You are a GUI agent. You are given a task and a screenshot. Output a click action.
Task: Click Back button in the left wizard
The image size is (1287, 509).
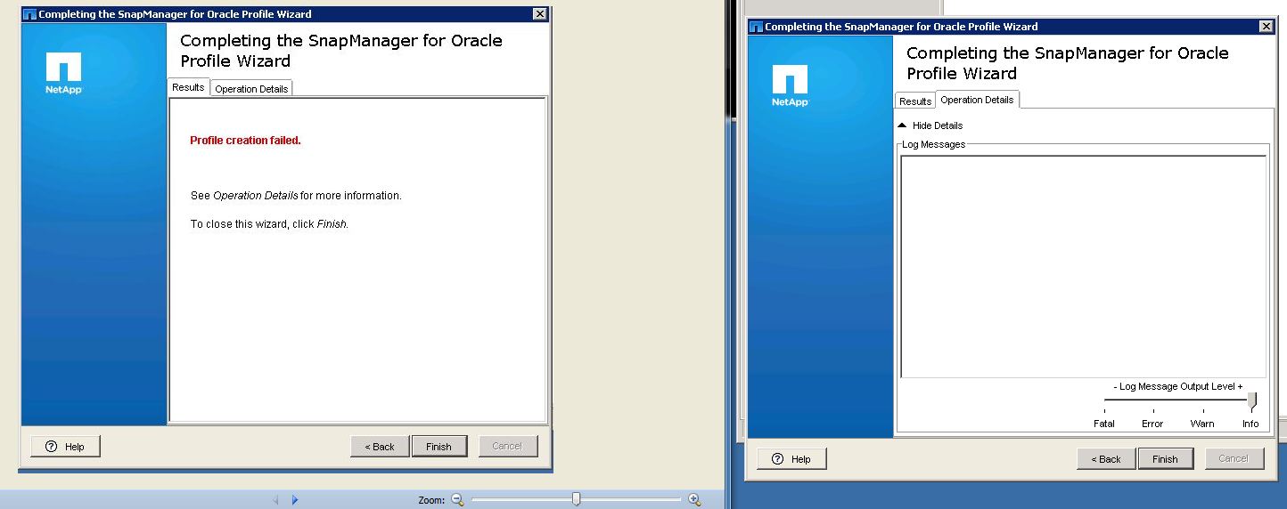(380, 447)
